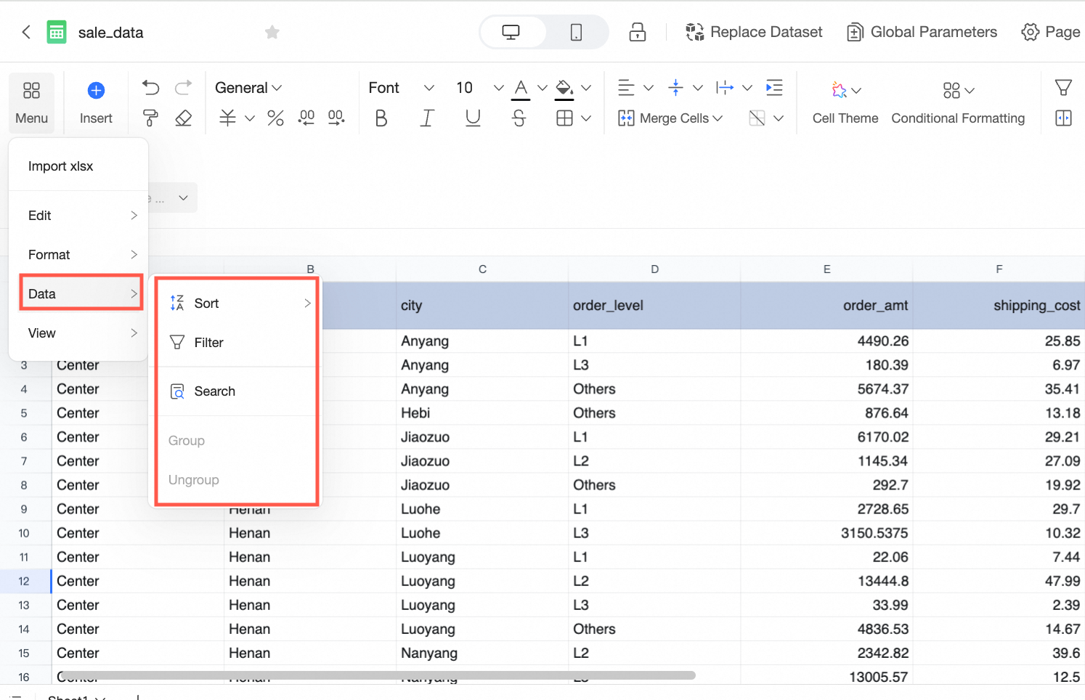Open the Edit submenu
This screenshot has height=700, width=1085.
pyautogui.click(x=78, y=216)
